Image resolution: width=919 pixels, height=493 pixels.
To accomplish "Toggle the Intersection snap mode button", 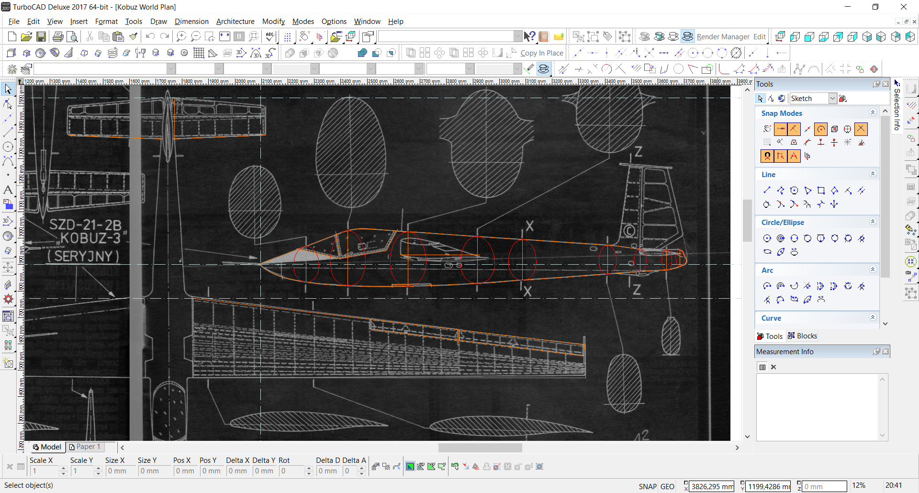I will click(x=861, y=129).
